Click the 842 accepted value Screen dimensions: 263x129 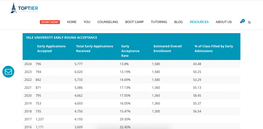pos(38,80)
